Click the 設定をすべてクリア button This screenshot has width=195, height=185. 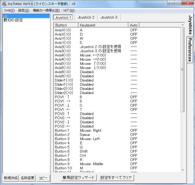pos(116,177)
